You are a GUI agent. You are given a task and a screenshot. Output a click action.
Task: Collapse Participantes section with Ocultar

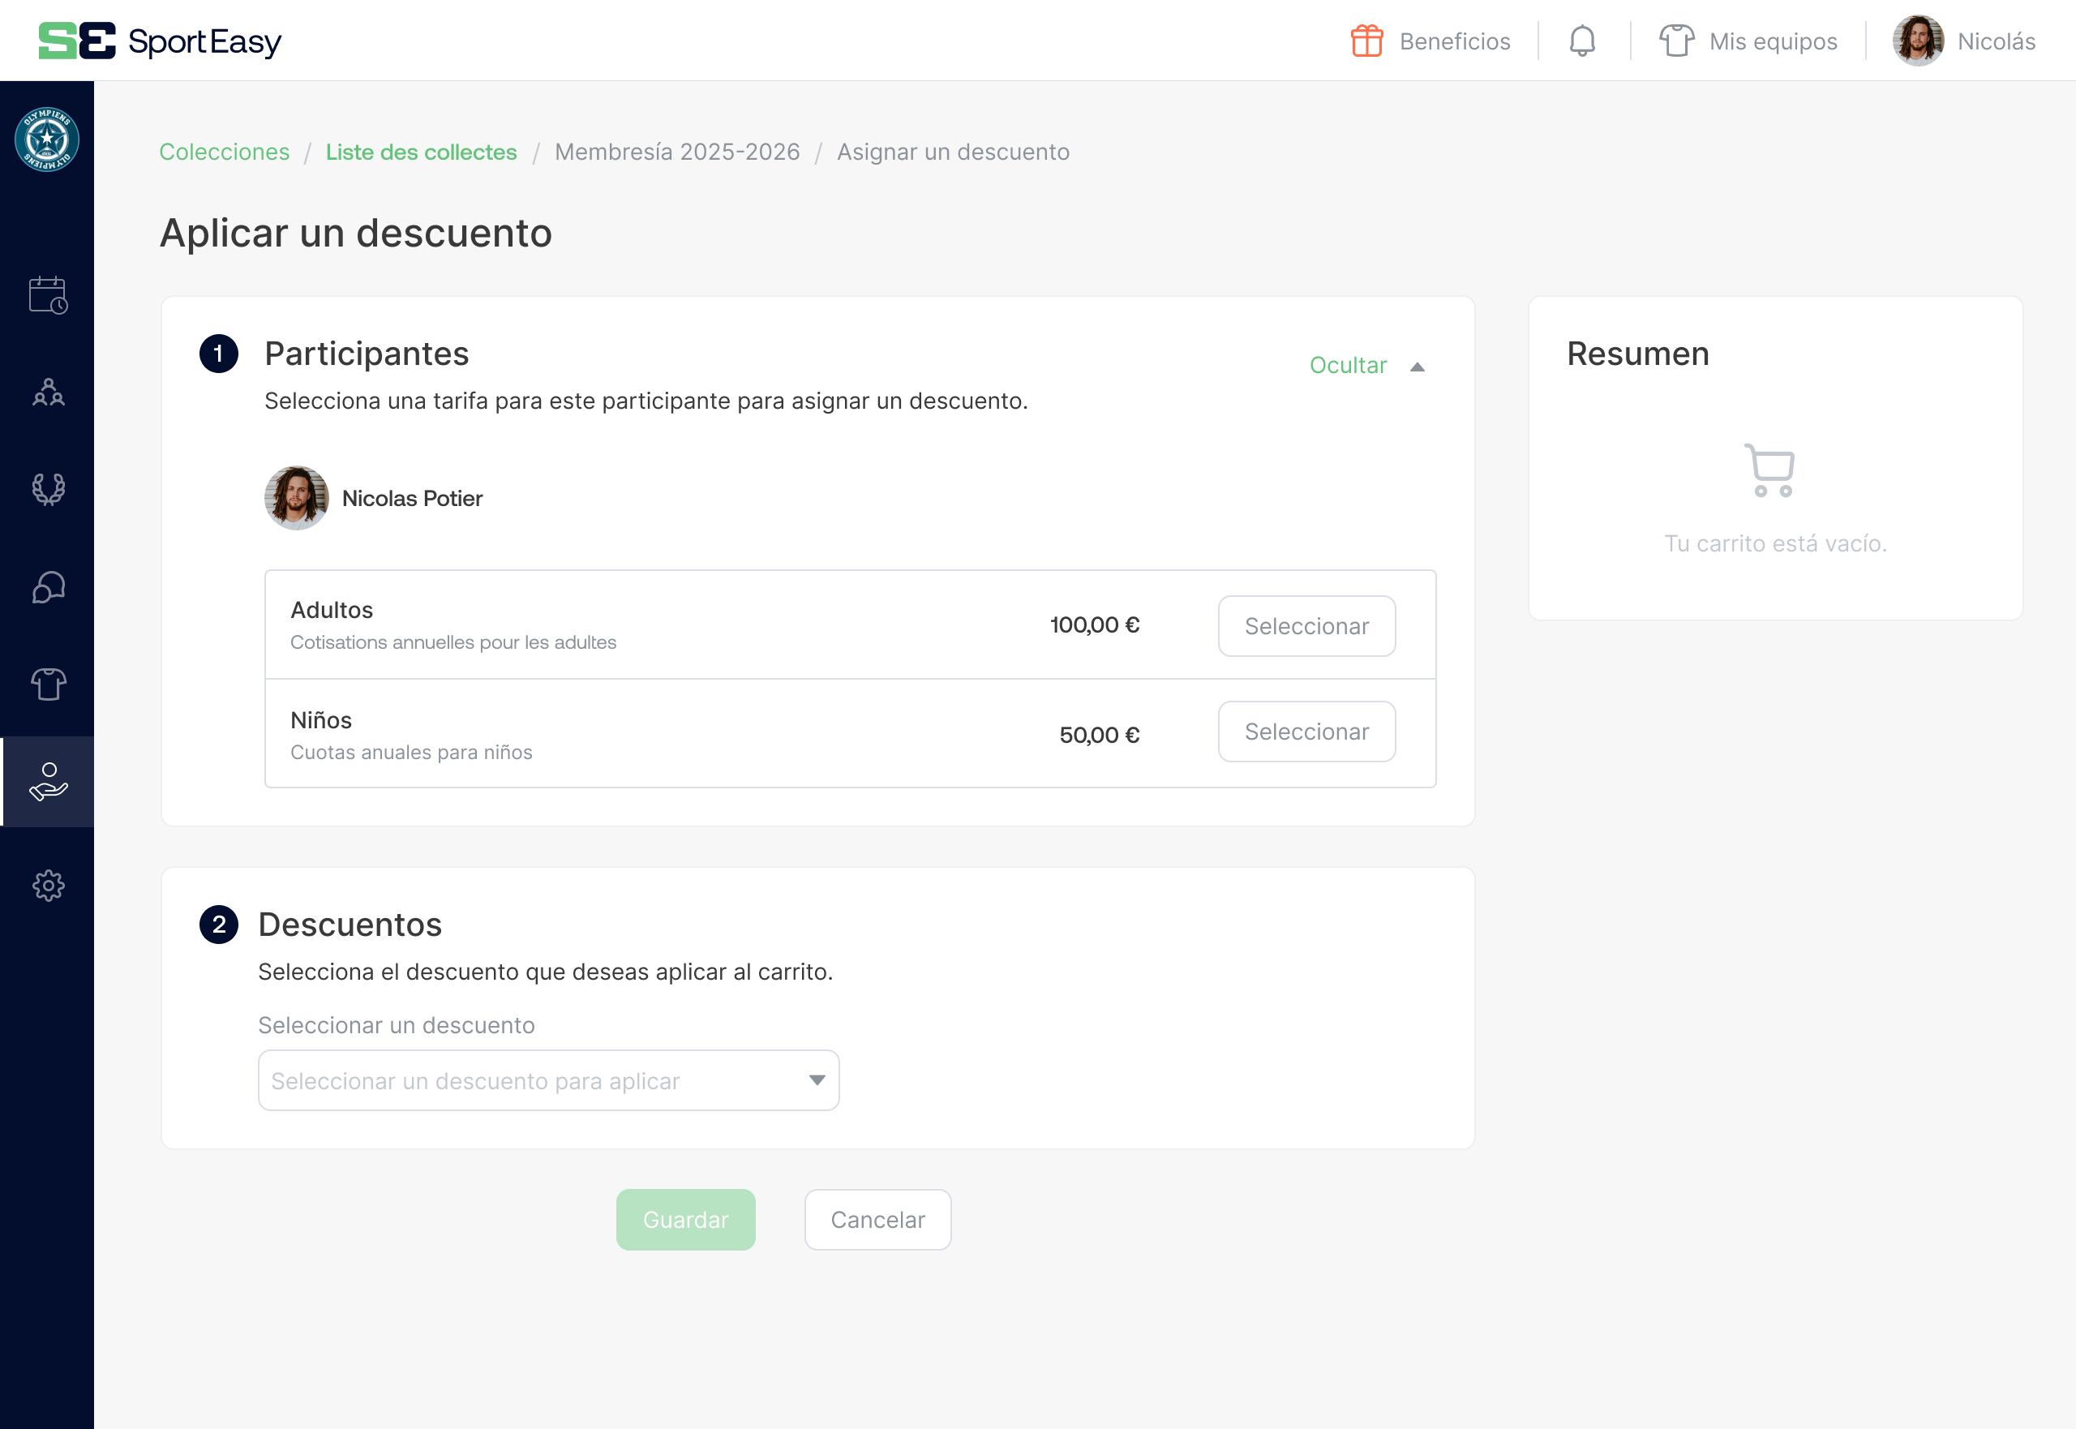(1366, 365)
